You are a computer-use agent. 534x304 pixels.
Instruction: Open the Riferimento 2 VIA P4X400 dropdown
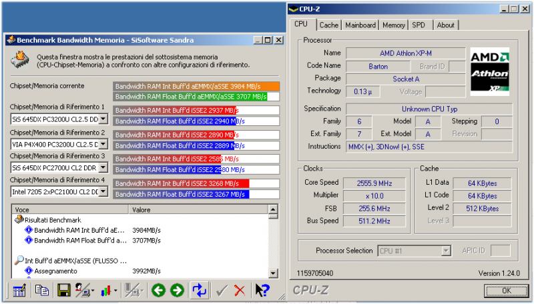click(x=103, y=144)
